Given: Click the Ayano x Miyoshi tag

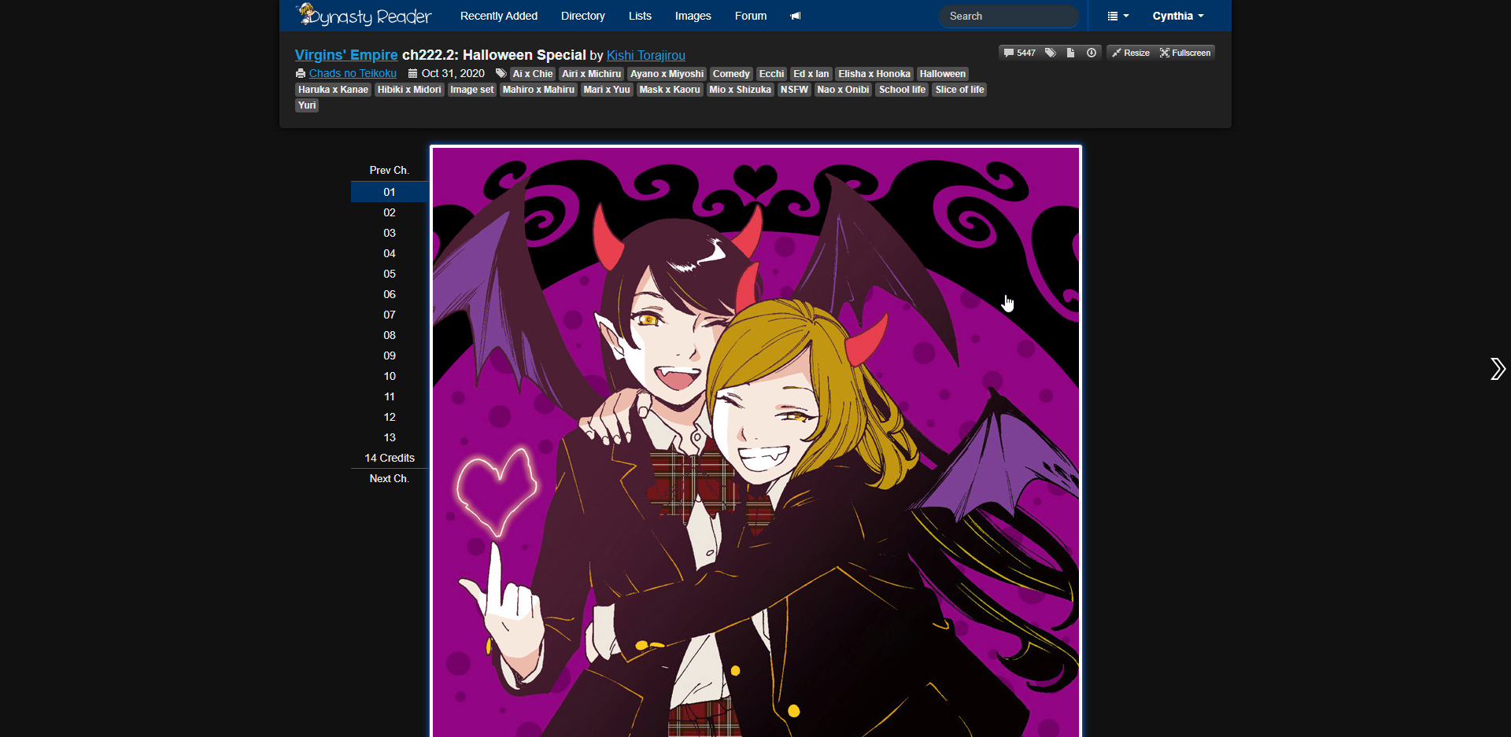Looking at the screenshot, I should (x=667, y=74).
